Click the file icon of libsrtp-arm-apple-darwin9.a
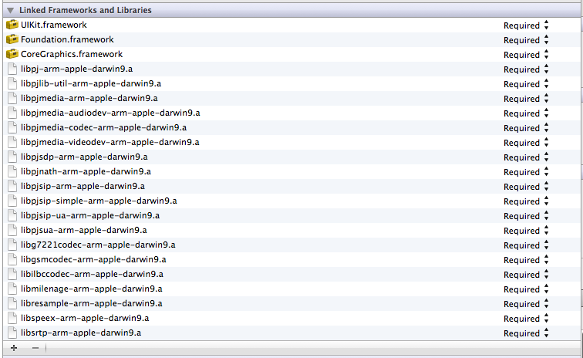 12,333
